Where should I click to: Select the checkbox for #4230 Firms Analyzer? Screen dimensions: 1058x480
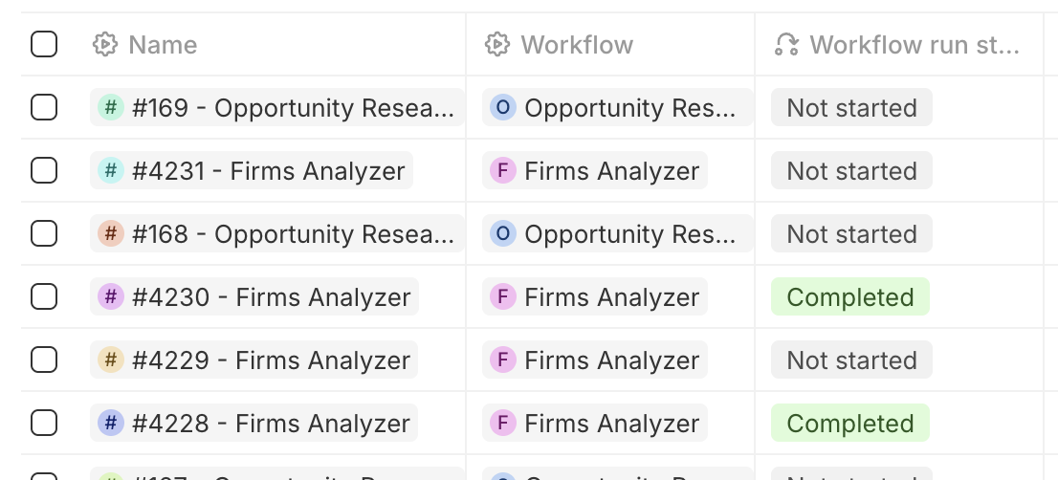[44, 297]
